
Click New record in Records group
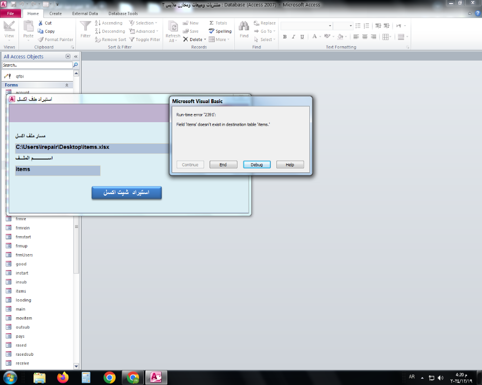[x=191, y=23]
